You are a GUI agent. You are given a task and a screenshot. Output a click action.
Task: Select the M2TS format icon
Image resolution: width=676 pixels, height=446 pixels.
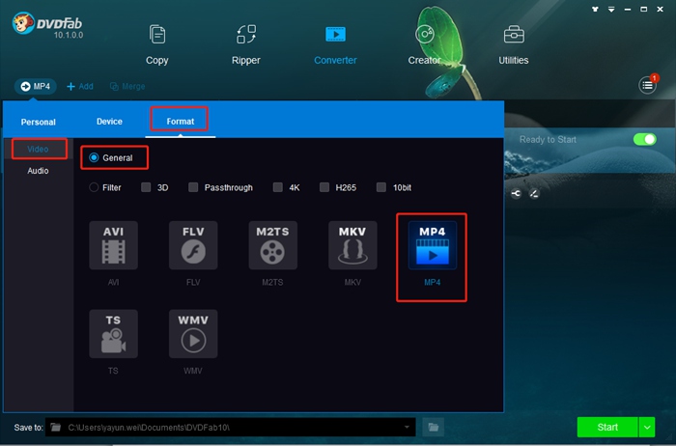pyautogui.click(x=273, y=245)
